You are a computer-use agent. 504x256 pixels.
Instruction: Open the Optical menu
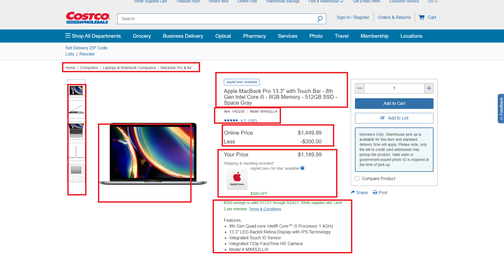click(223, 36)
